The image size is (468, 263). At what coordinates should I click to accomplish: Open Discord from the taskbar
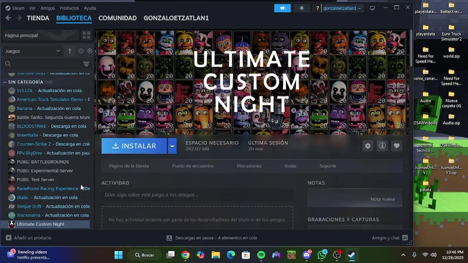click(x=307, y=255)
